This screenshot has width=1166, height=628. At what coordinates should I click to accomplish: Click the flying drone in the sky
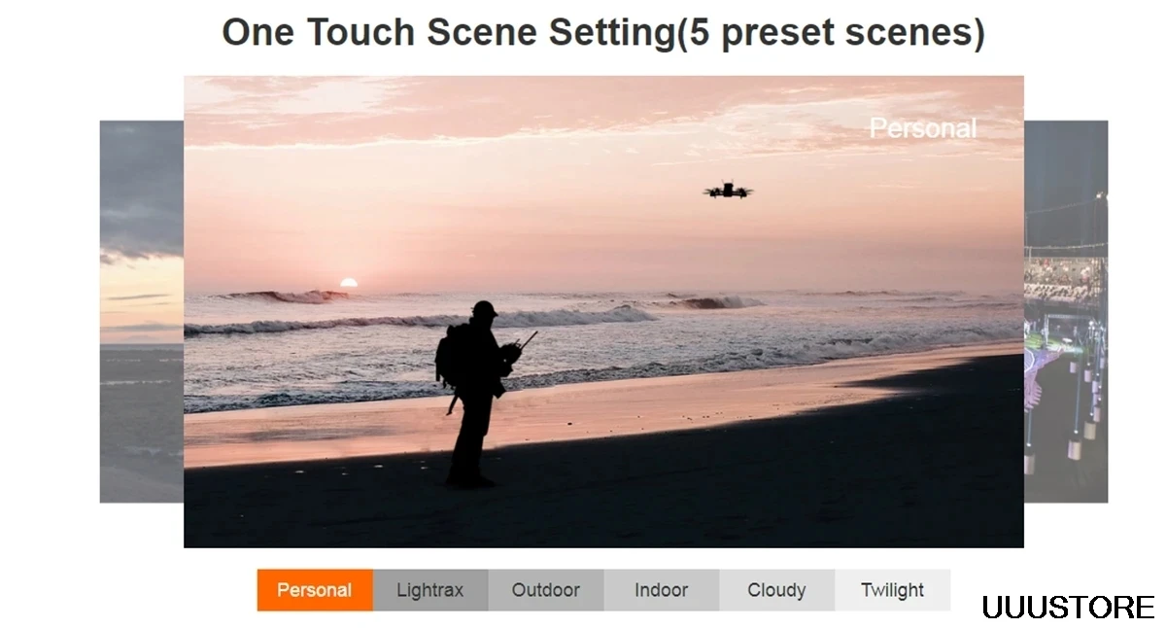point(728,191)
